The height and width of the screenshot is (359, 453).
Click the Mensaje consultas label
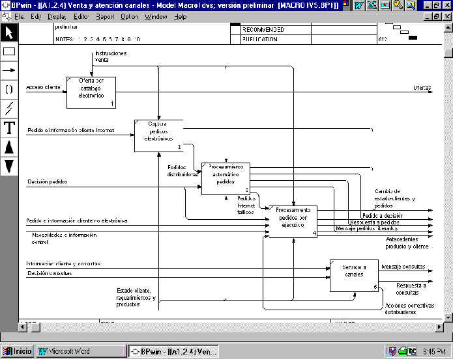point(403,267)
